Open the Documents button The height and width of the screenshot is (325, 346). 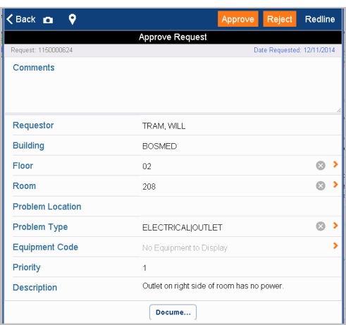(173, 312)
